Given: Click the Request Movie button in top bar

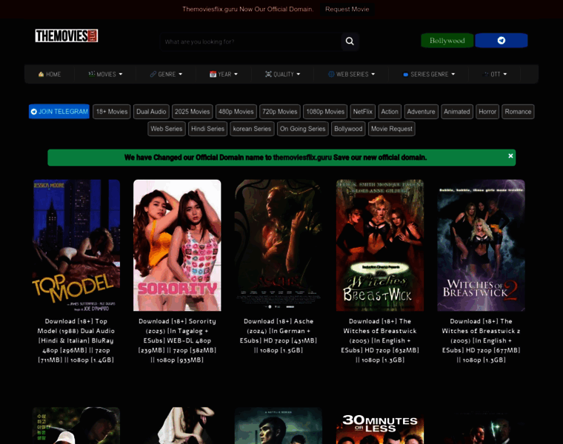Looking at the screenshot, I should coord(347,10).
